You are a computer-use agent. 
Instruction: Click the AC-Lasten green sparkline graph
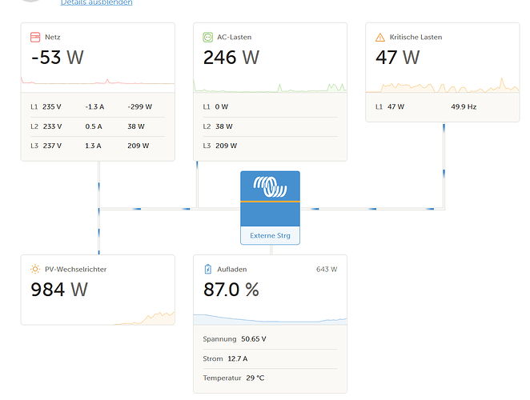click(270, 86)
